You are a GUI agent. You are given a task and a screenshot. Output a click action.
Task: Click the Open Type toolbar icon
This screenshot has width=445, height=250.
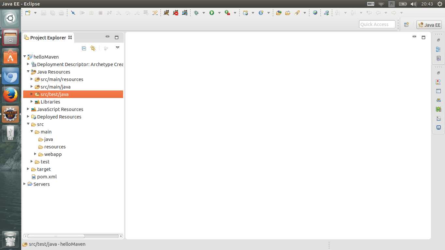279,13
